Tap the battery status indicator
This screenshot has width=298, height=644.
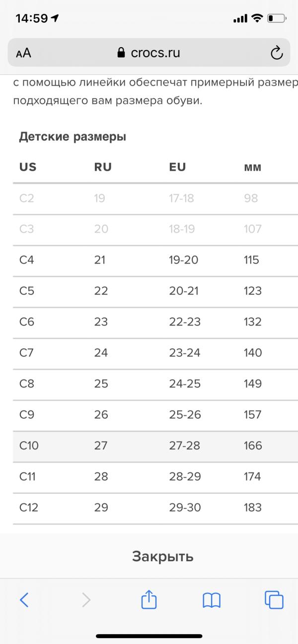point(277,18)
